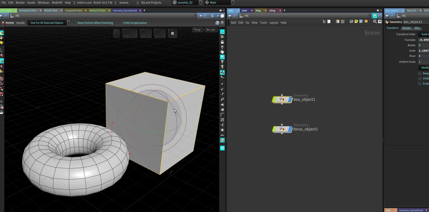The image size is (429, 212).
Task: Toggle the Child Compensation checkbox
Action: coord(120,23)
